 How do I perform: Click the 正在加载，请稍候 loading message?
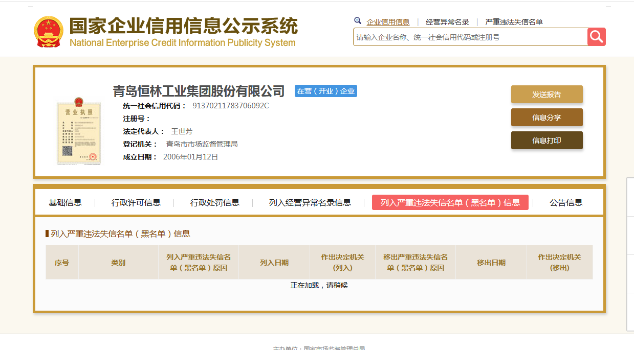(x=319, y=285)
